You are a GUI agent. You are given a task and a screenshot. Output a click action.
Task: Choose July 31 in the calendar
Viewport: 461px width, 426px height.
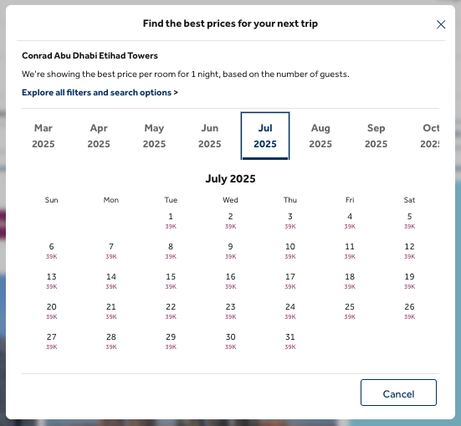[289, 341]
